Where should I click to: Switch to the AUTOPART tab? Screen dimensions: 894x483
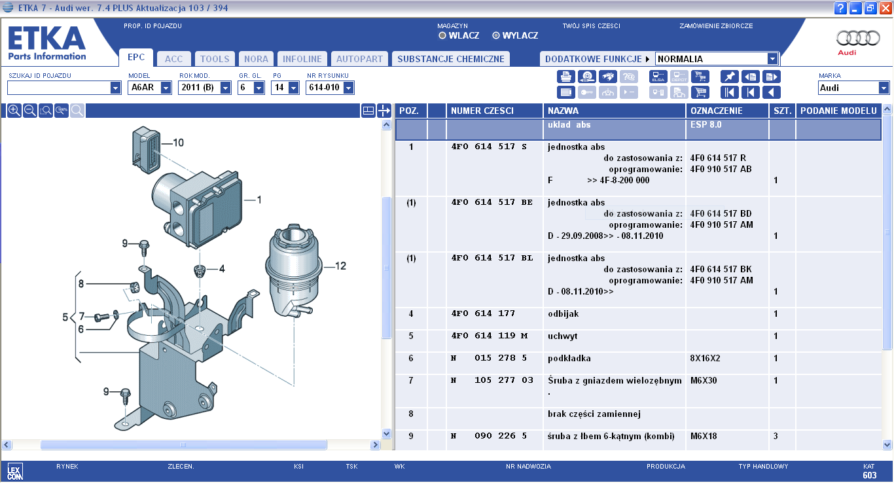359,59
